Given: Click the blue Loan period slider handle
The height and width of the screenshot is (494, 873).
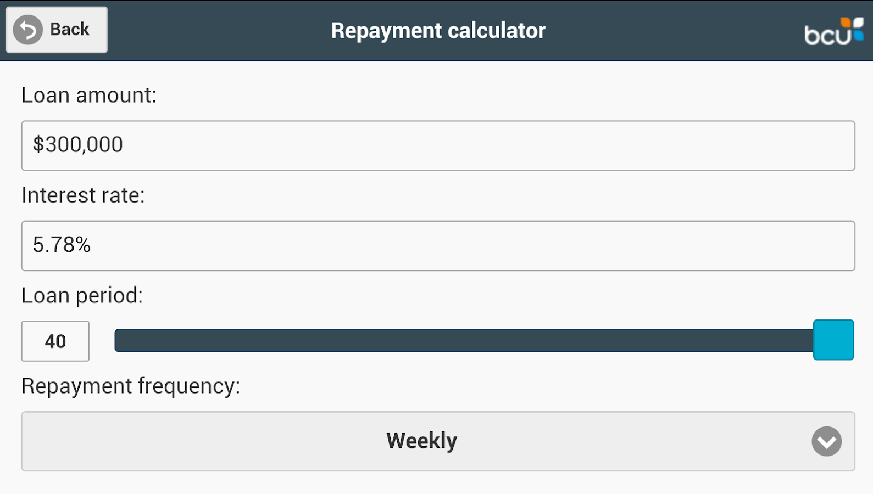Looking at the screenshot, I should click(x=833, y=340).
